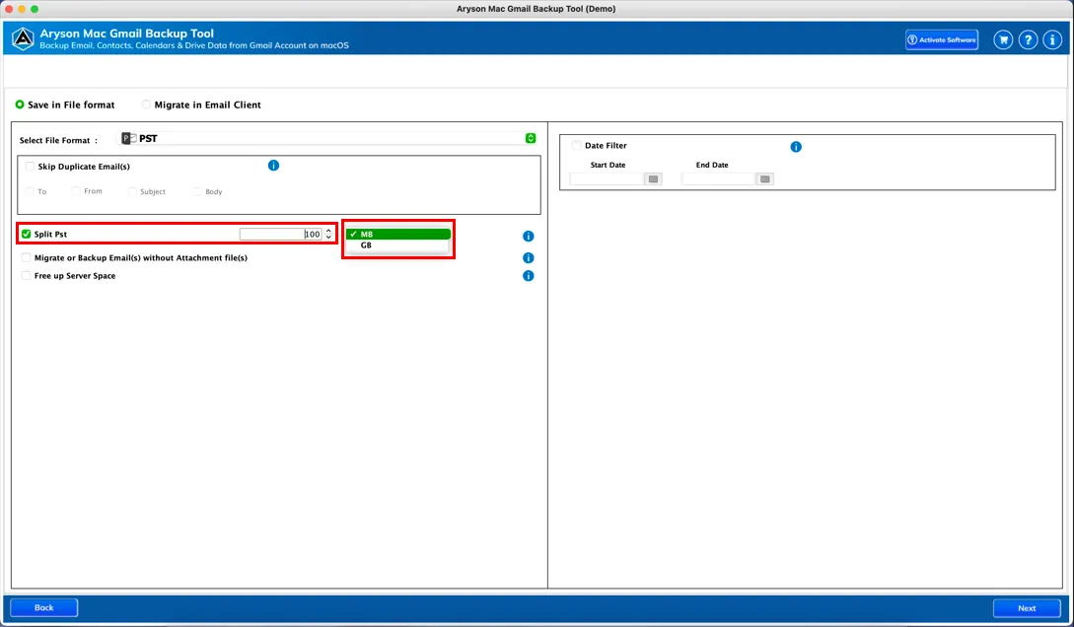Tick the To duplicate criteria checkbox
This screenshot has height=627, width=1074.
30,191
